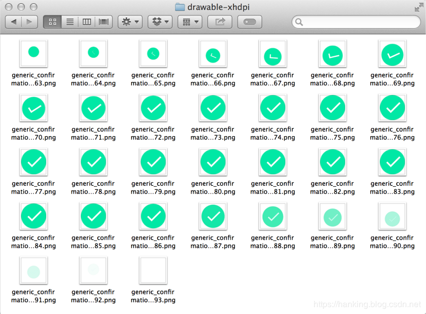This screenshot has height=314, width=426.
Task: Switch to column view
Action: (x=86, y=22)
